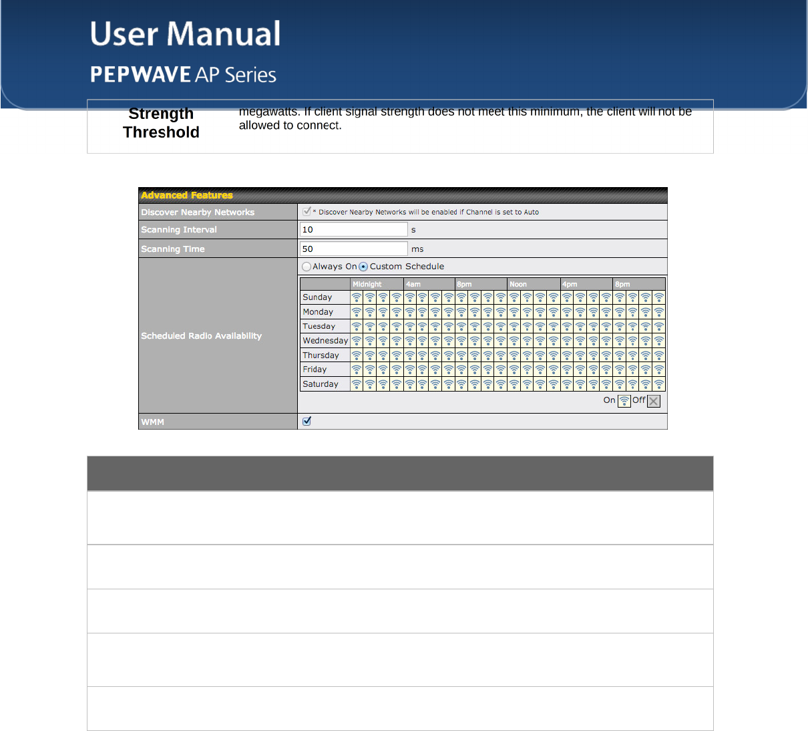Image resolution: width=808 pixels, height=731 pixels.
Task: Click the WMM row label
Action: point(152,422)
